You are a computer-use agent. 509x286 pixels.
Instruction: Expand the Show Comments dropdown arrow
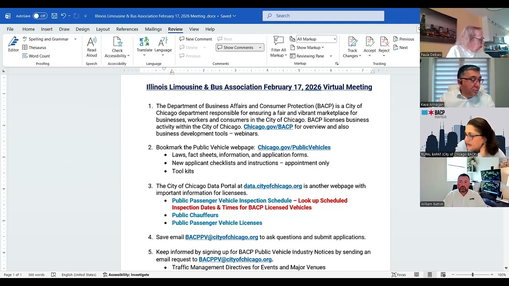260,48
